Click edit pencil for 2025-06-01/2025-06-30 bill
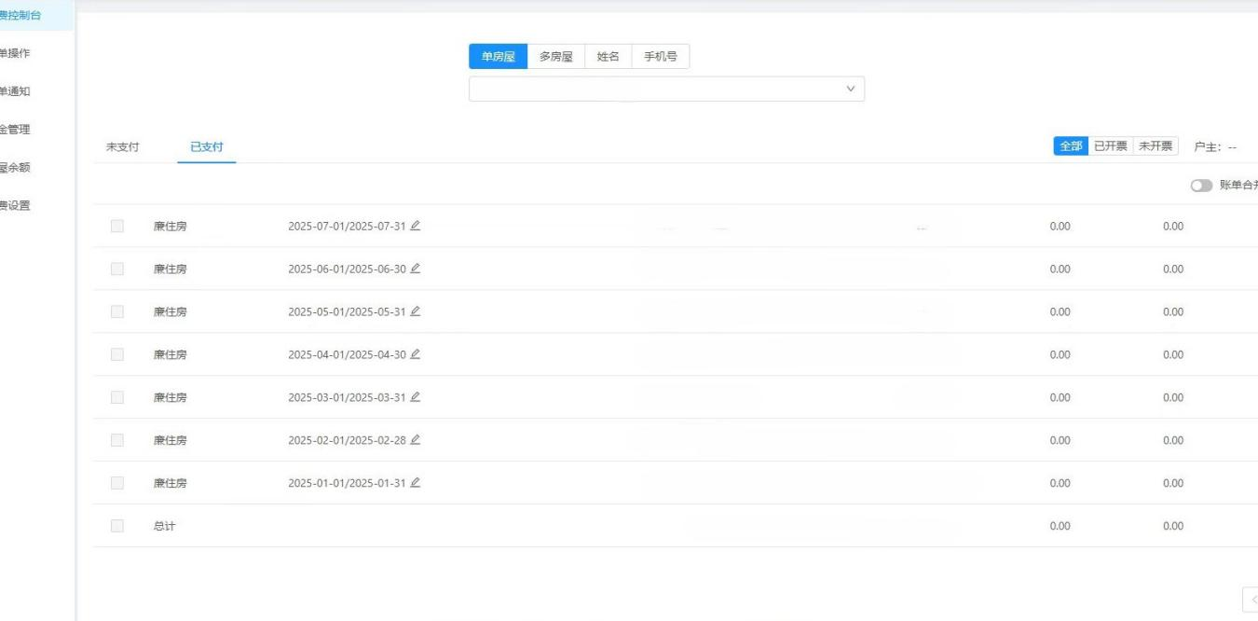1258x621 pixels. pyautogui.click(x=416, y=269)
